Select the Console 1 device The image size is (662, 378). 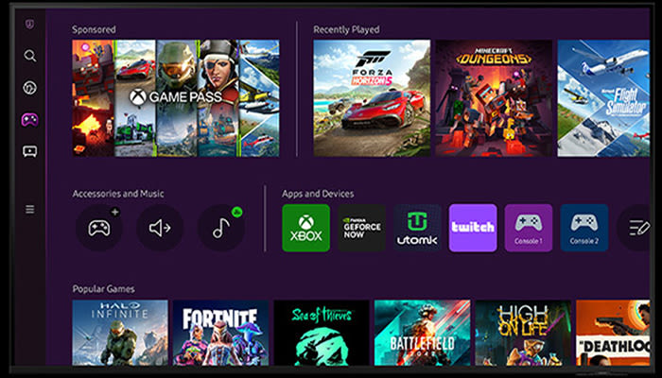click(529, 228)
